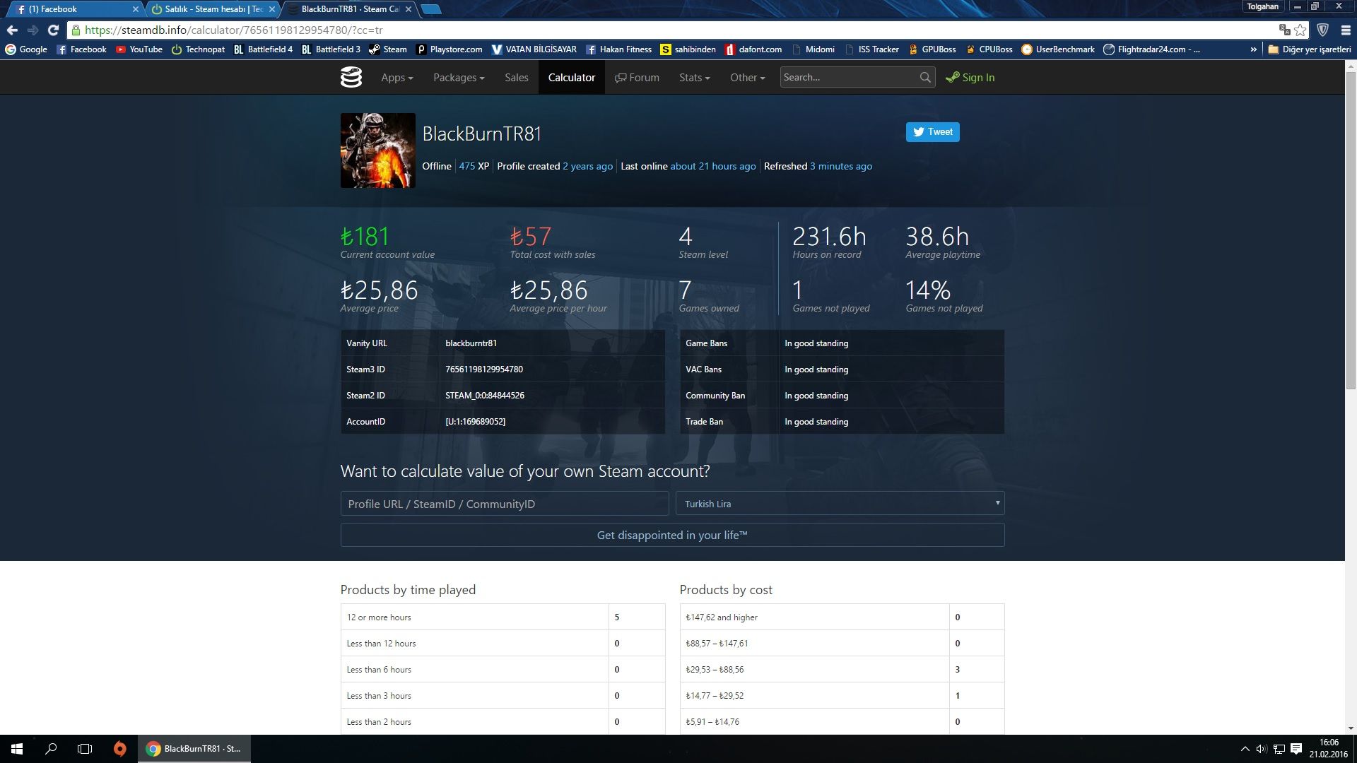
Task: Click the Tweet button
Action: 932,132
